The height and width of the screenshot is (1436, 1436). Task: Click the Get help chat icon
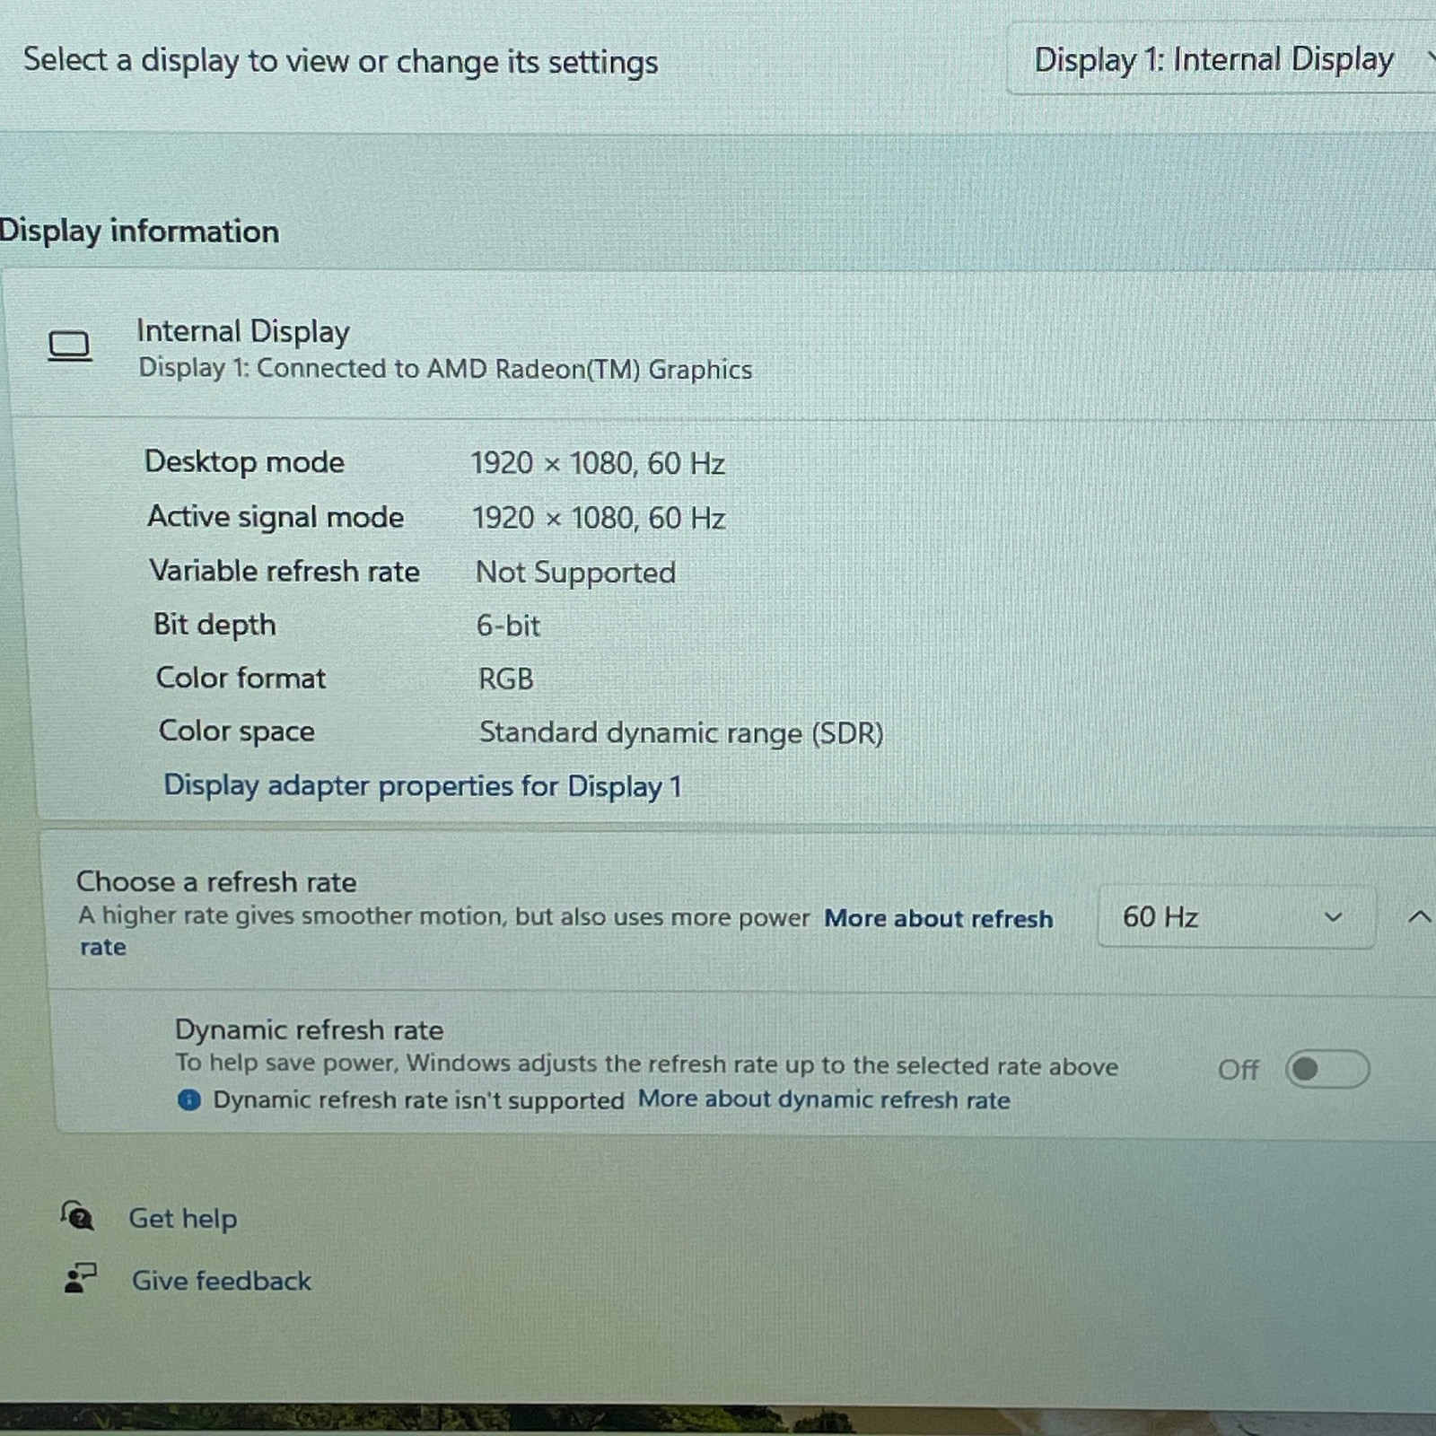(77, 1216)
